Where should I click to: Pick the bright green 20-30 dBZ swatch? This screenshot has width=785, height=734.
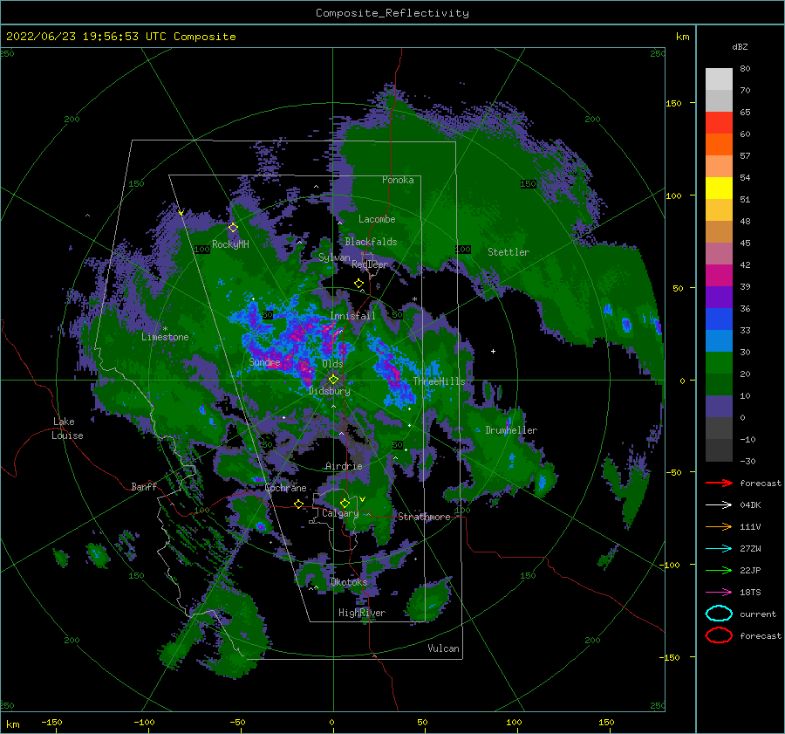(719, 362)
